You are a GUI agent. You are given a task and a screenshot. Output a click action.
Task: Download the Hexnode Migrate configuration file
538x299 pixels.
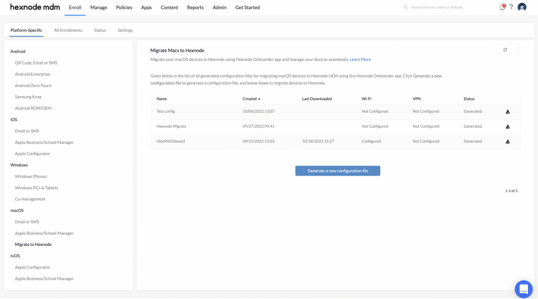[x=508, y=127]
